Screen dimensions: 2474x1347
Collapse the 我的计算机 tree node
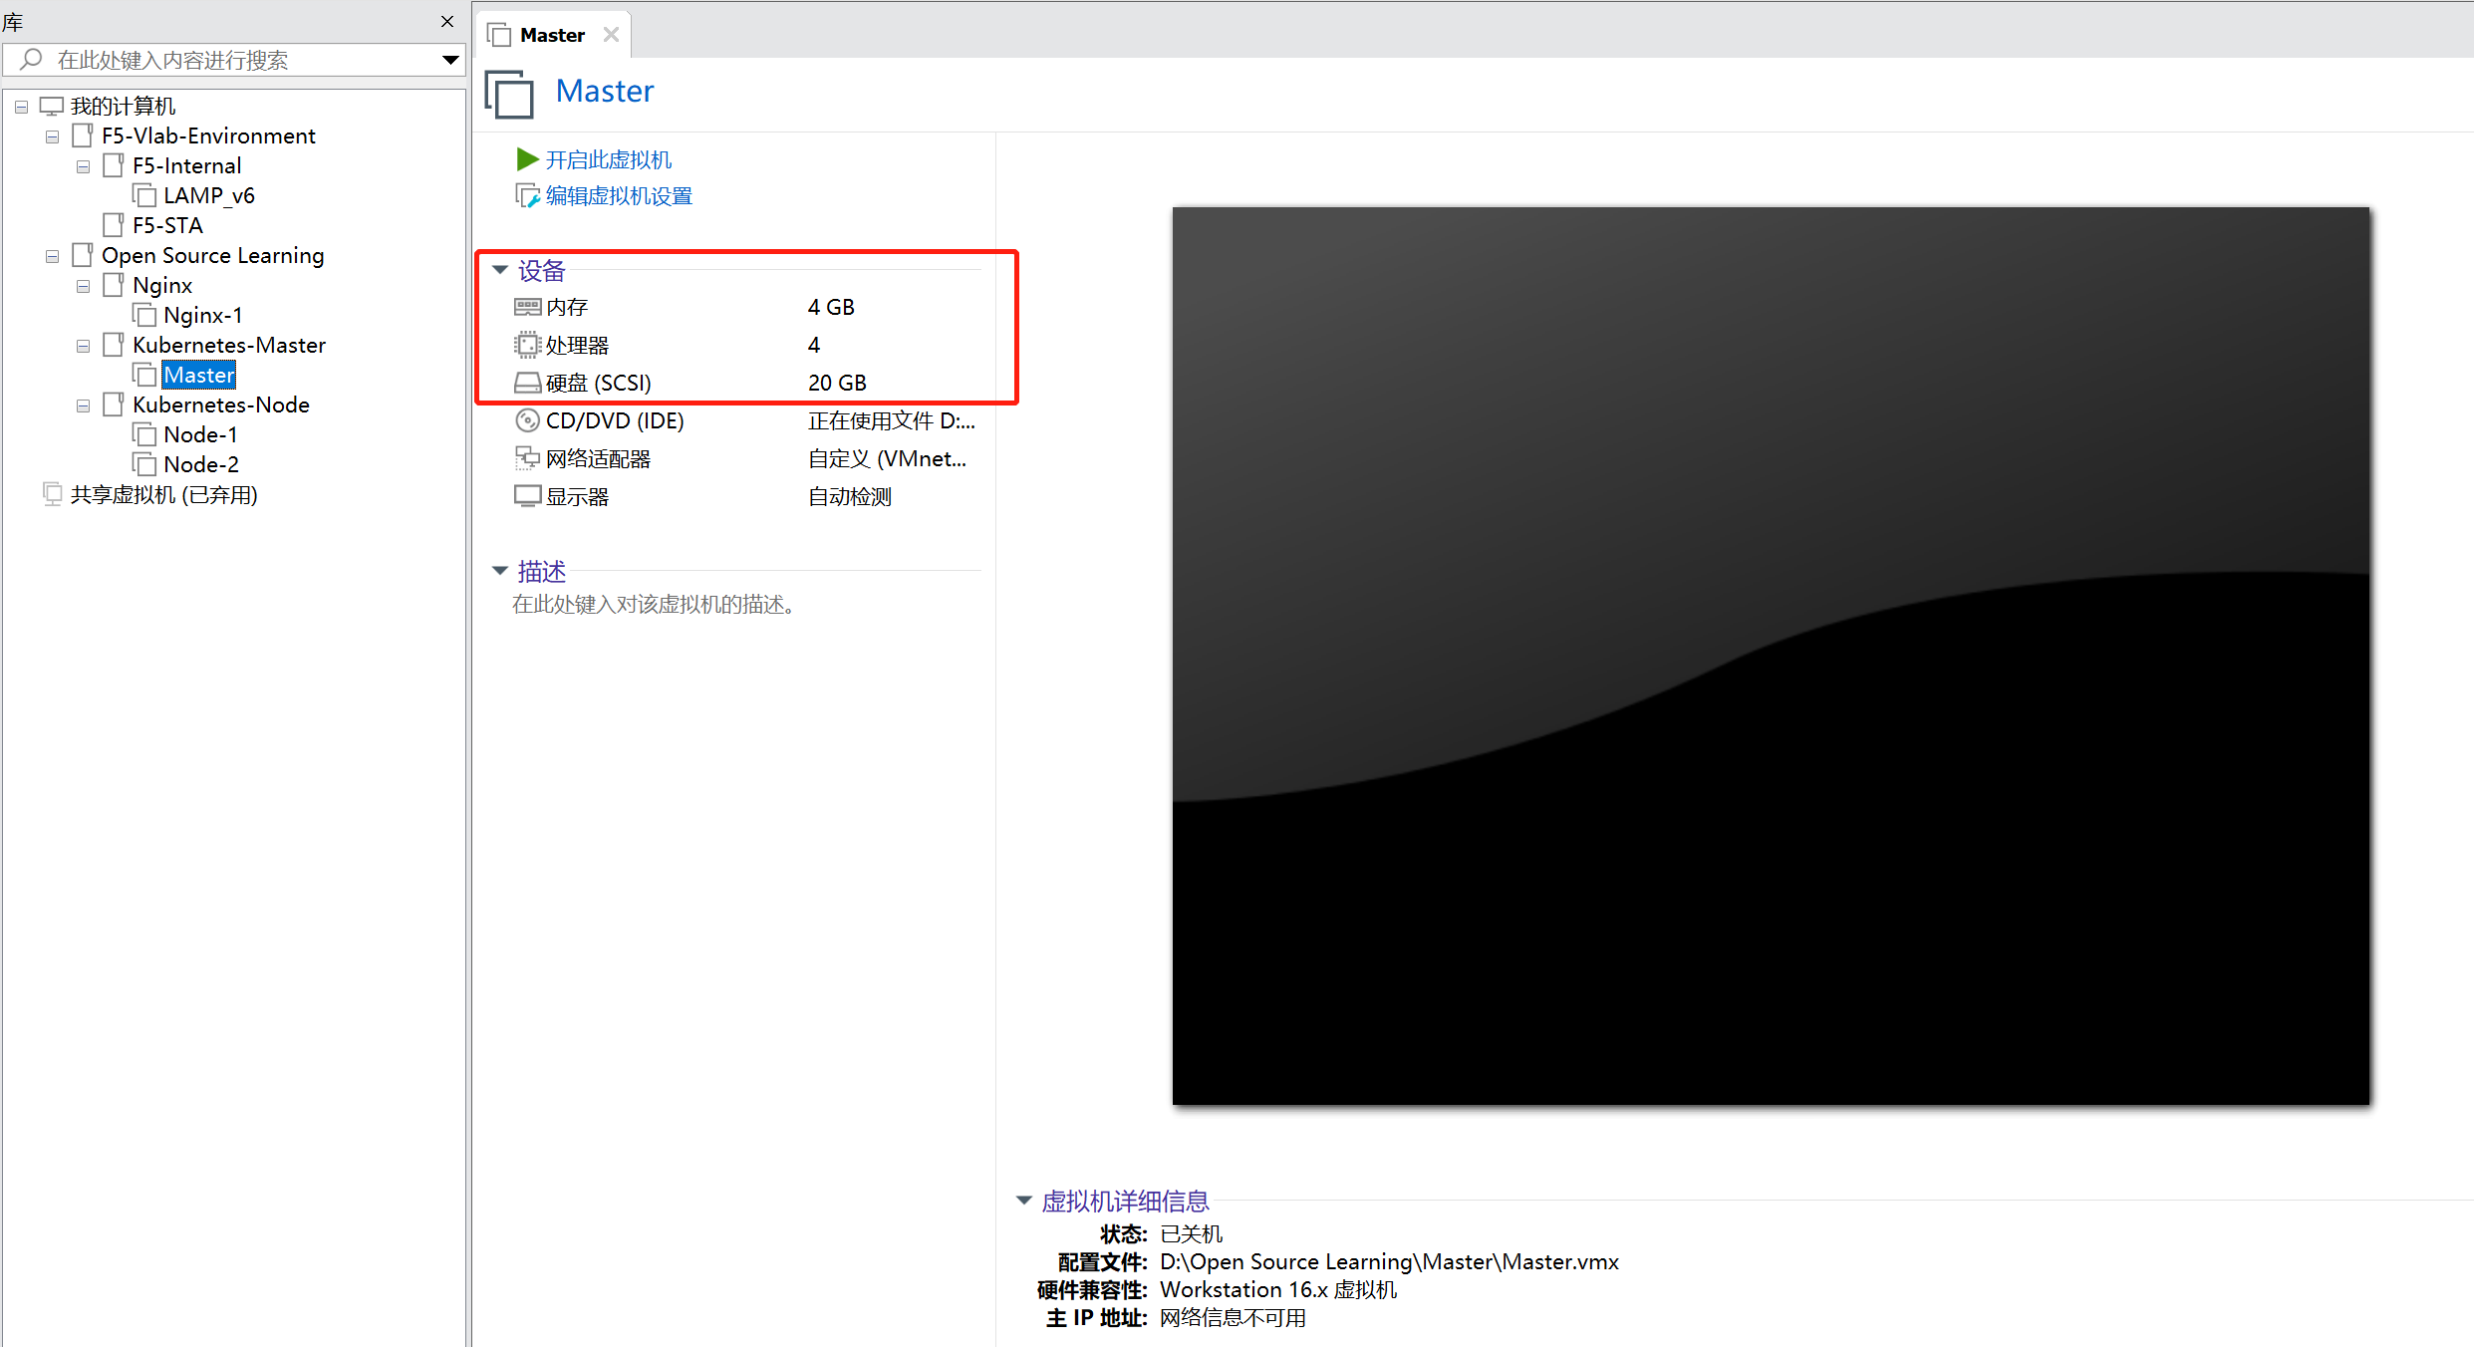pyautogui.click(x=21, y=107)
